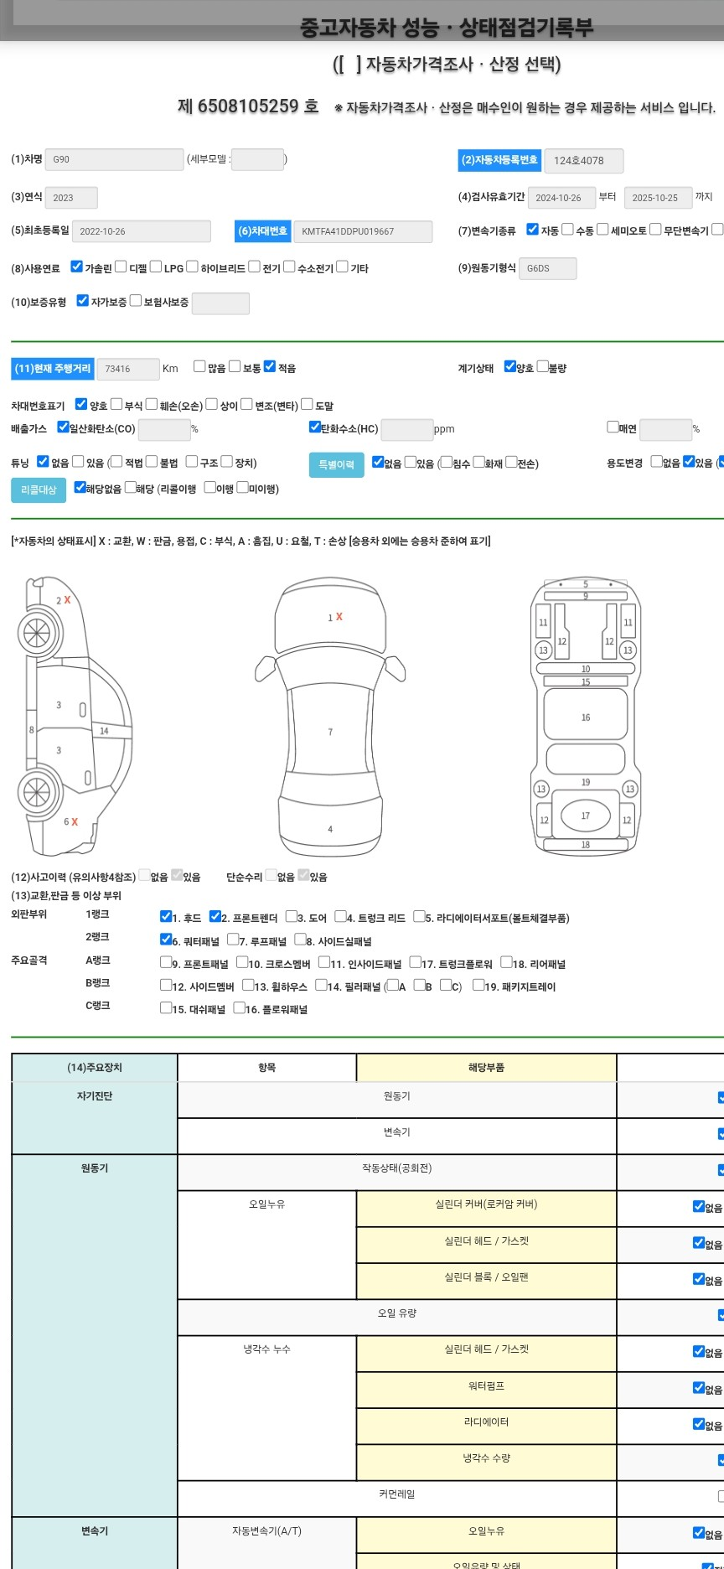Uncheck the 1. 후드 panel checkbox
This screenshot has height=1569, width=724.
(x=166, y=917)
